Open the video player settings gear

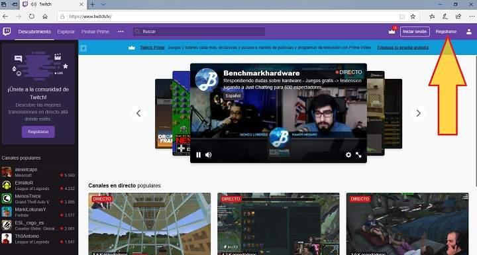click(348, 155)
